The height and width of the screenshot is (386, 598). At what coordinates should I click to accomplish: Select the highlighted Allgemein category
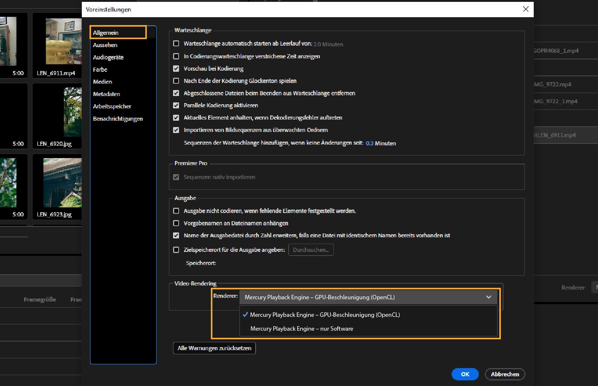[105, 33]
